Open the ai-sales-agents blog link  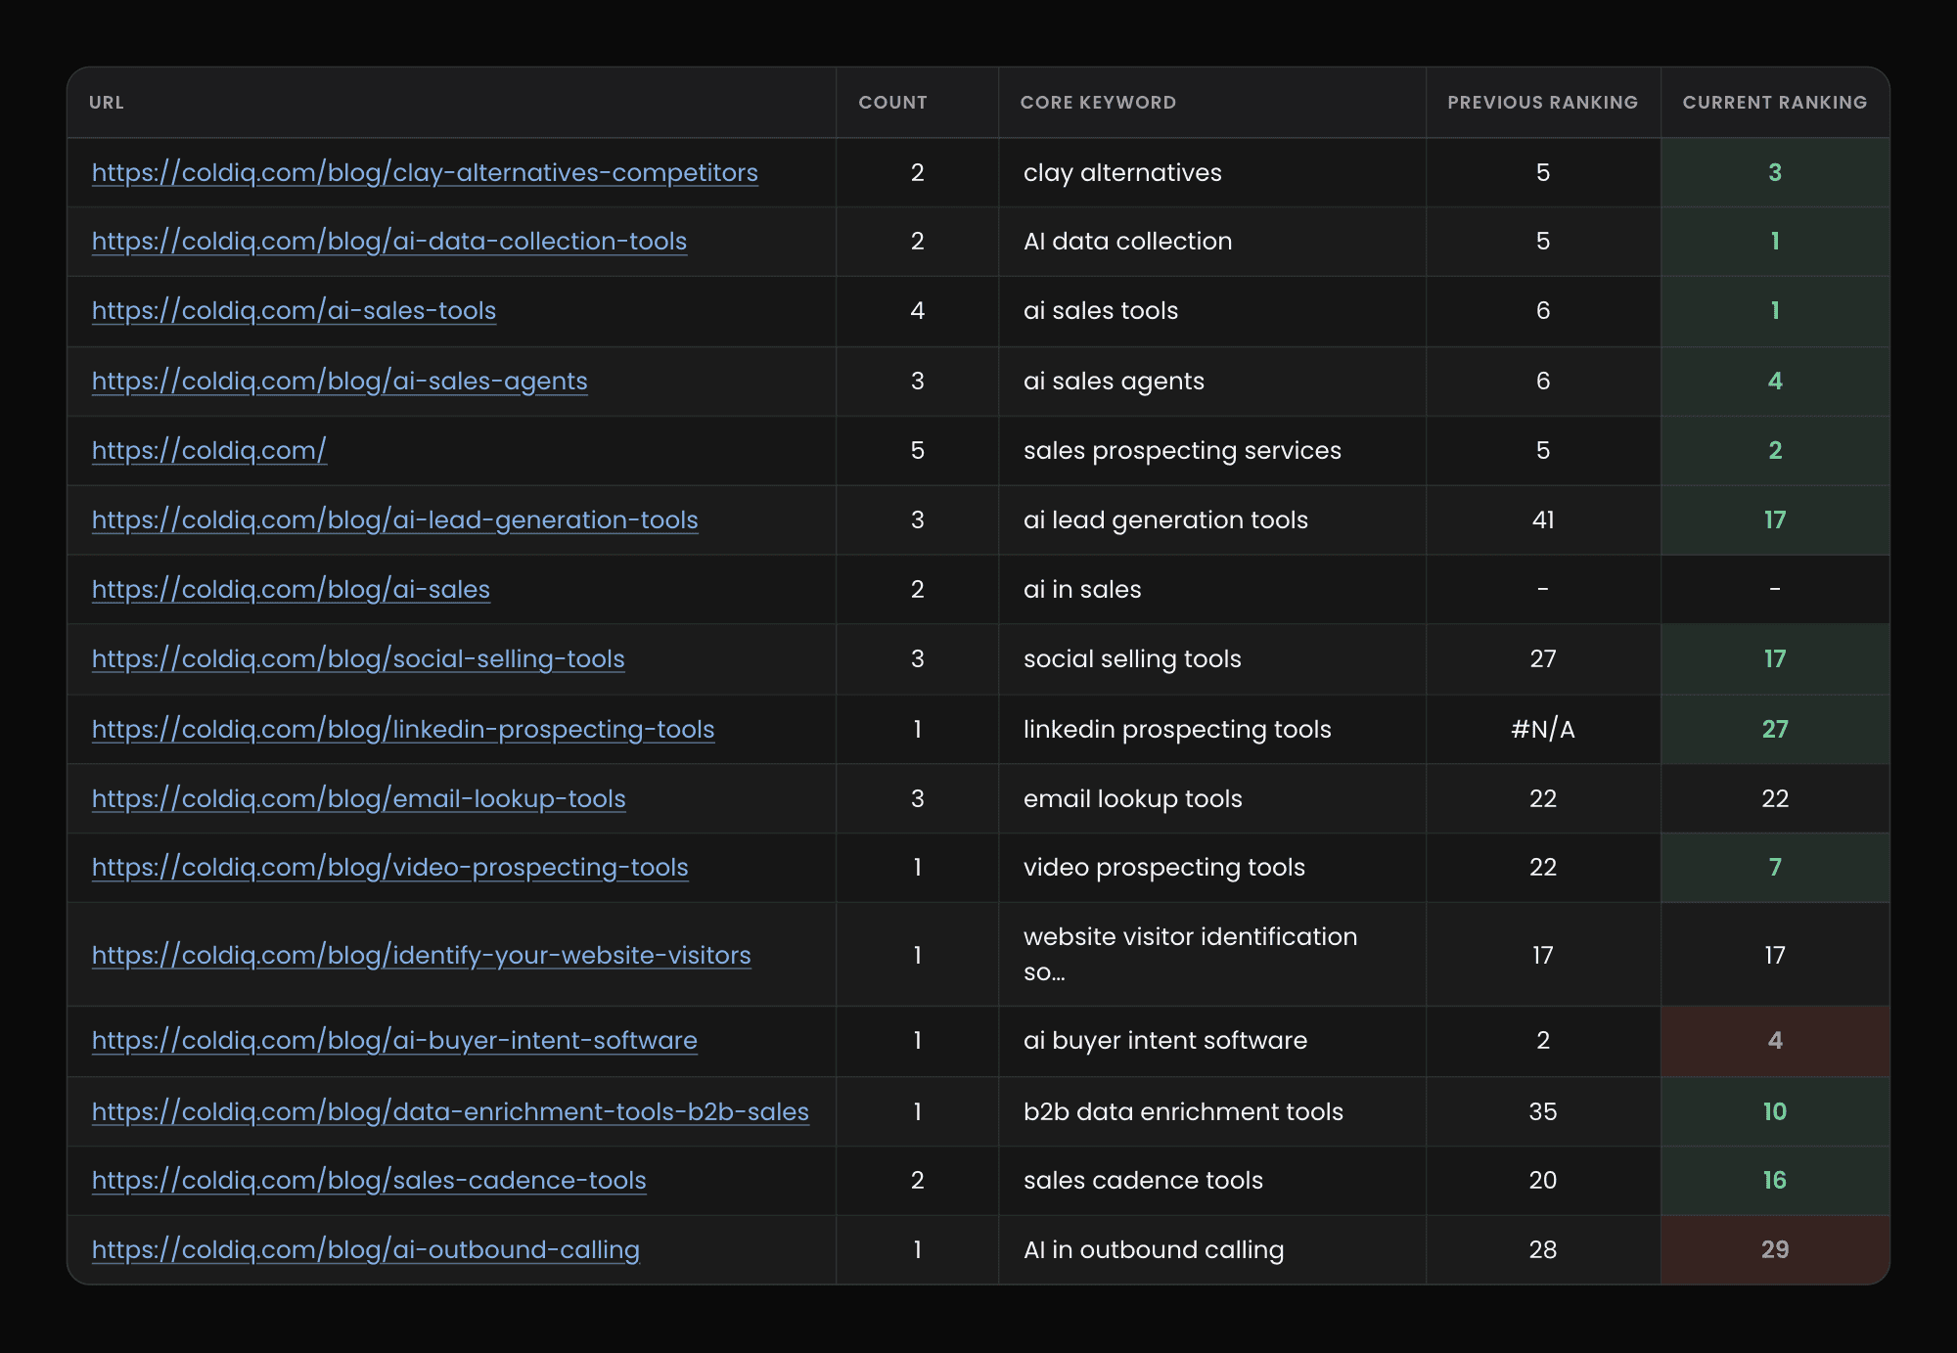coord(340,382)
